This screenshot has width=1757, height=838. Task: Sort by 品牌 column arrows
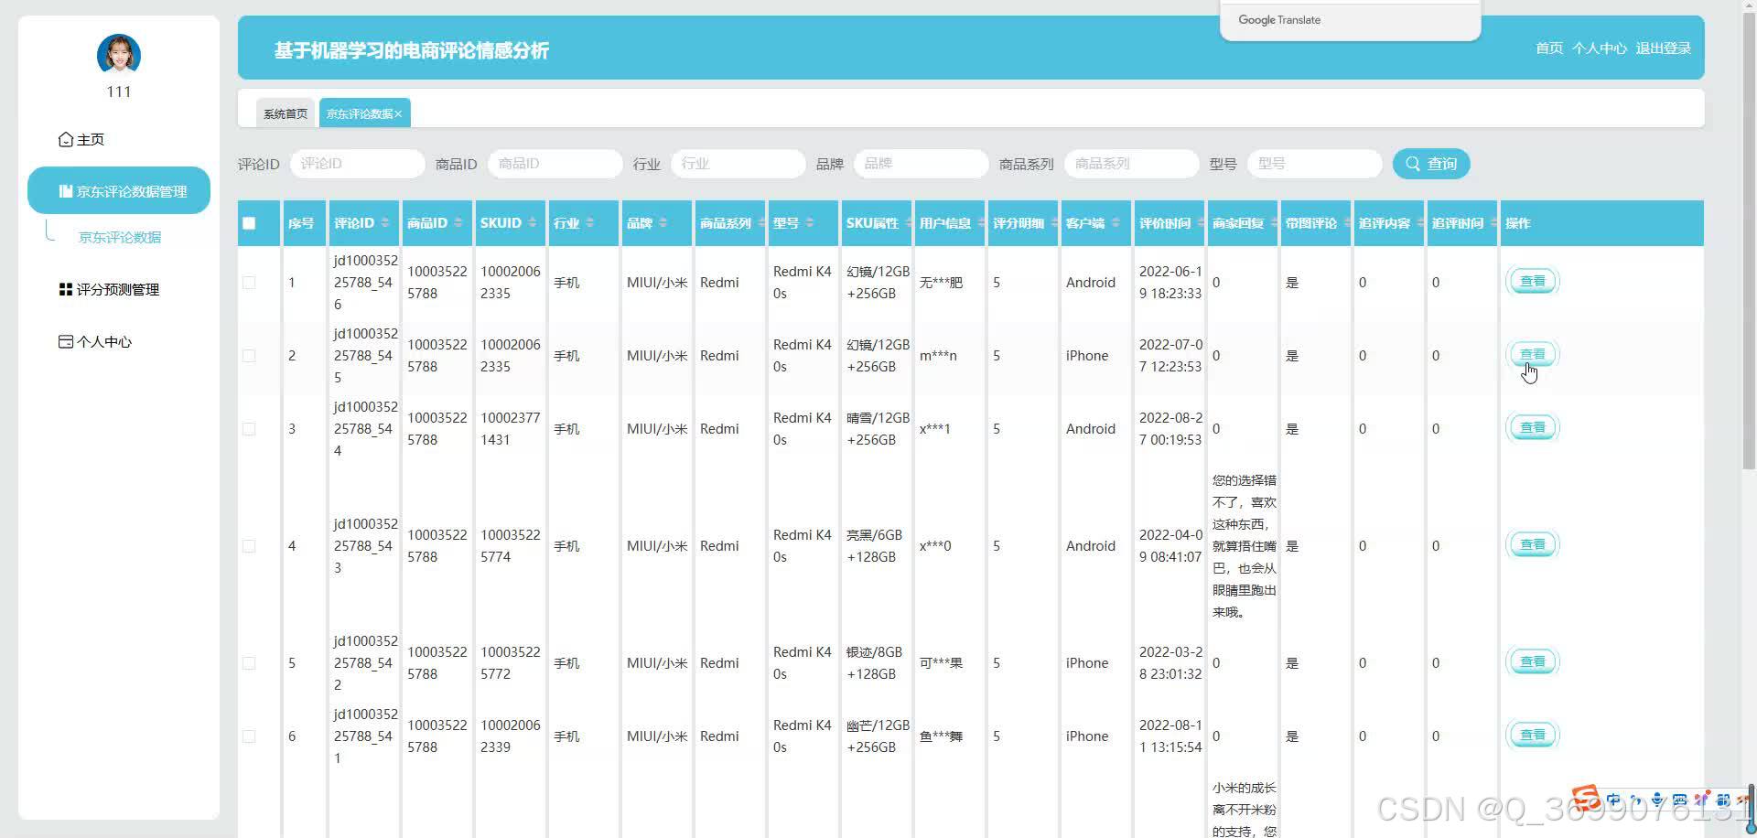[663, 223]
